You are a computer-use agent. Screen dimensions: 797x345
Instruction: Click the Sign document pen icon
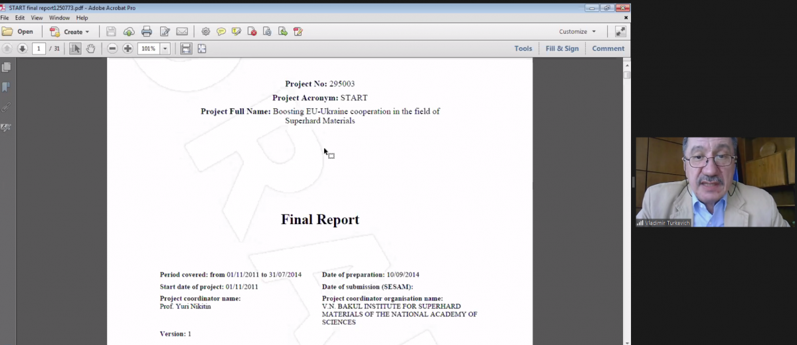point(298,31)
